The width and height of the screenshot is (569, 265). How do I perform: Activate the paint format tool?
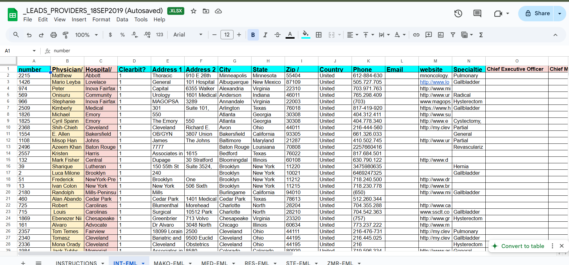66,35
